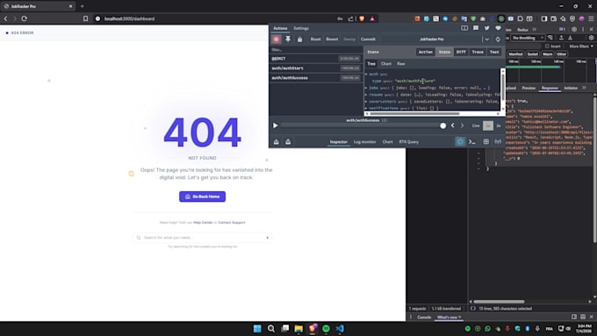The height and width of the screenshot is (336, 597).
Task: Toggle the Other filter chip
Action: pos(562,54)
